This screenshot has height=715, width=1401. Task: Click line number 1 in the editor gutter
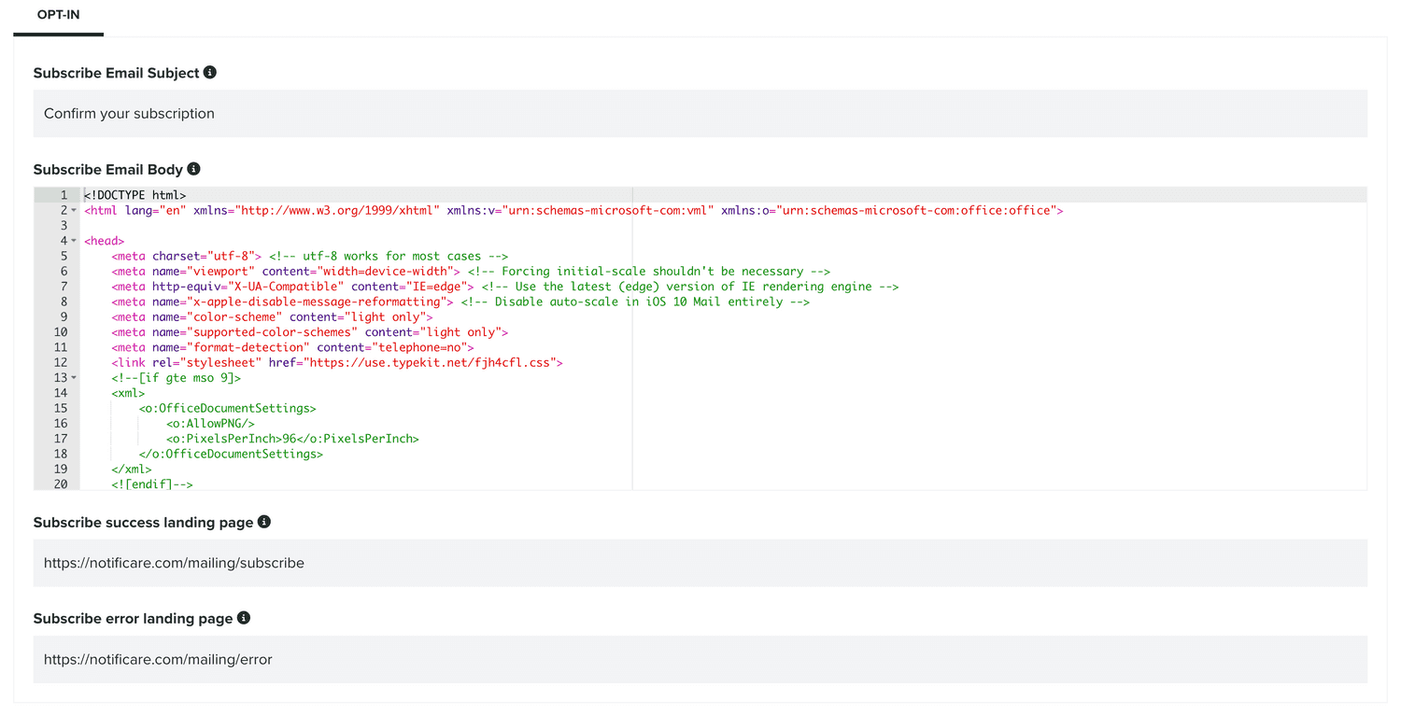(x=63, y=195)
